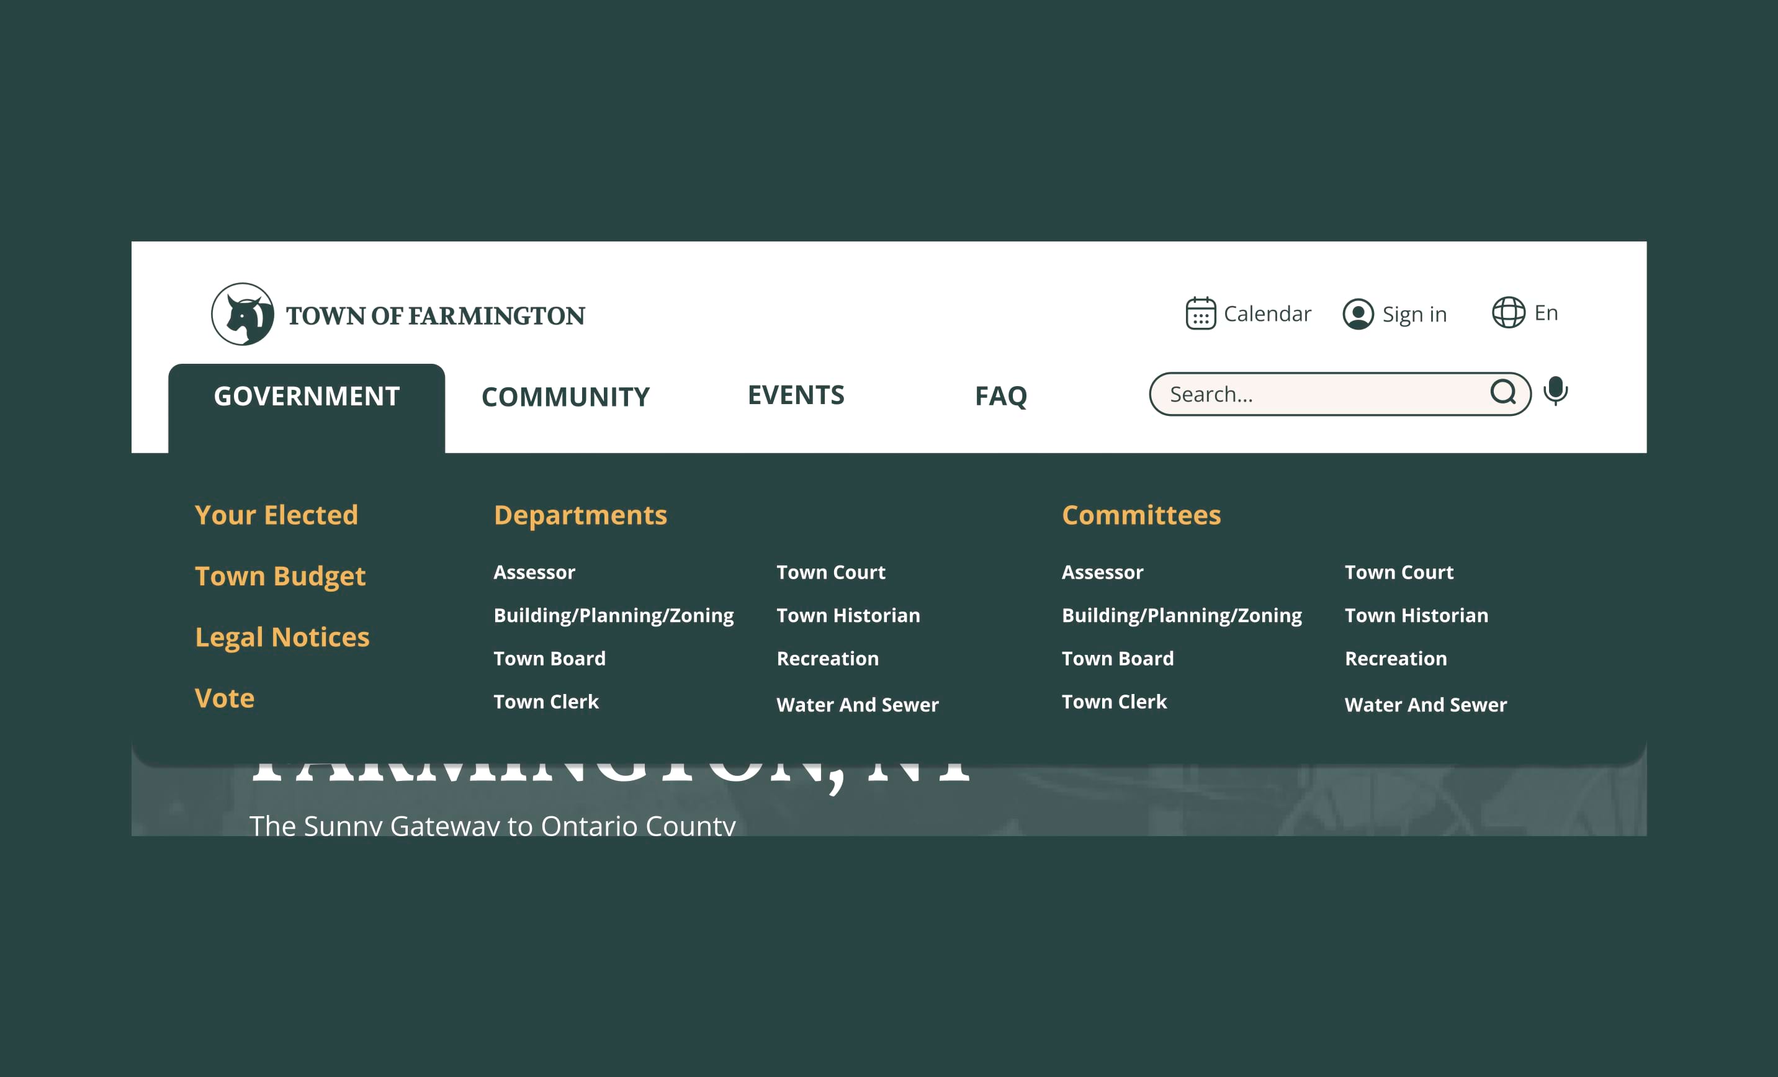Open the Legal Notices link
The image size is (1778, 1077).
point(282,638)
